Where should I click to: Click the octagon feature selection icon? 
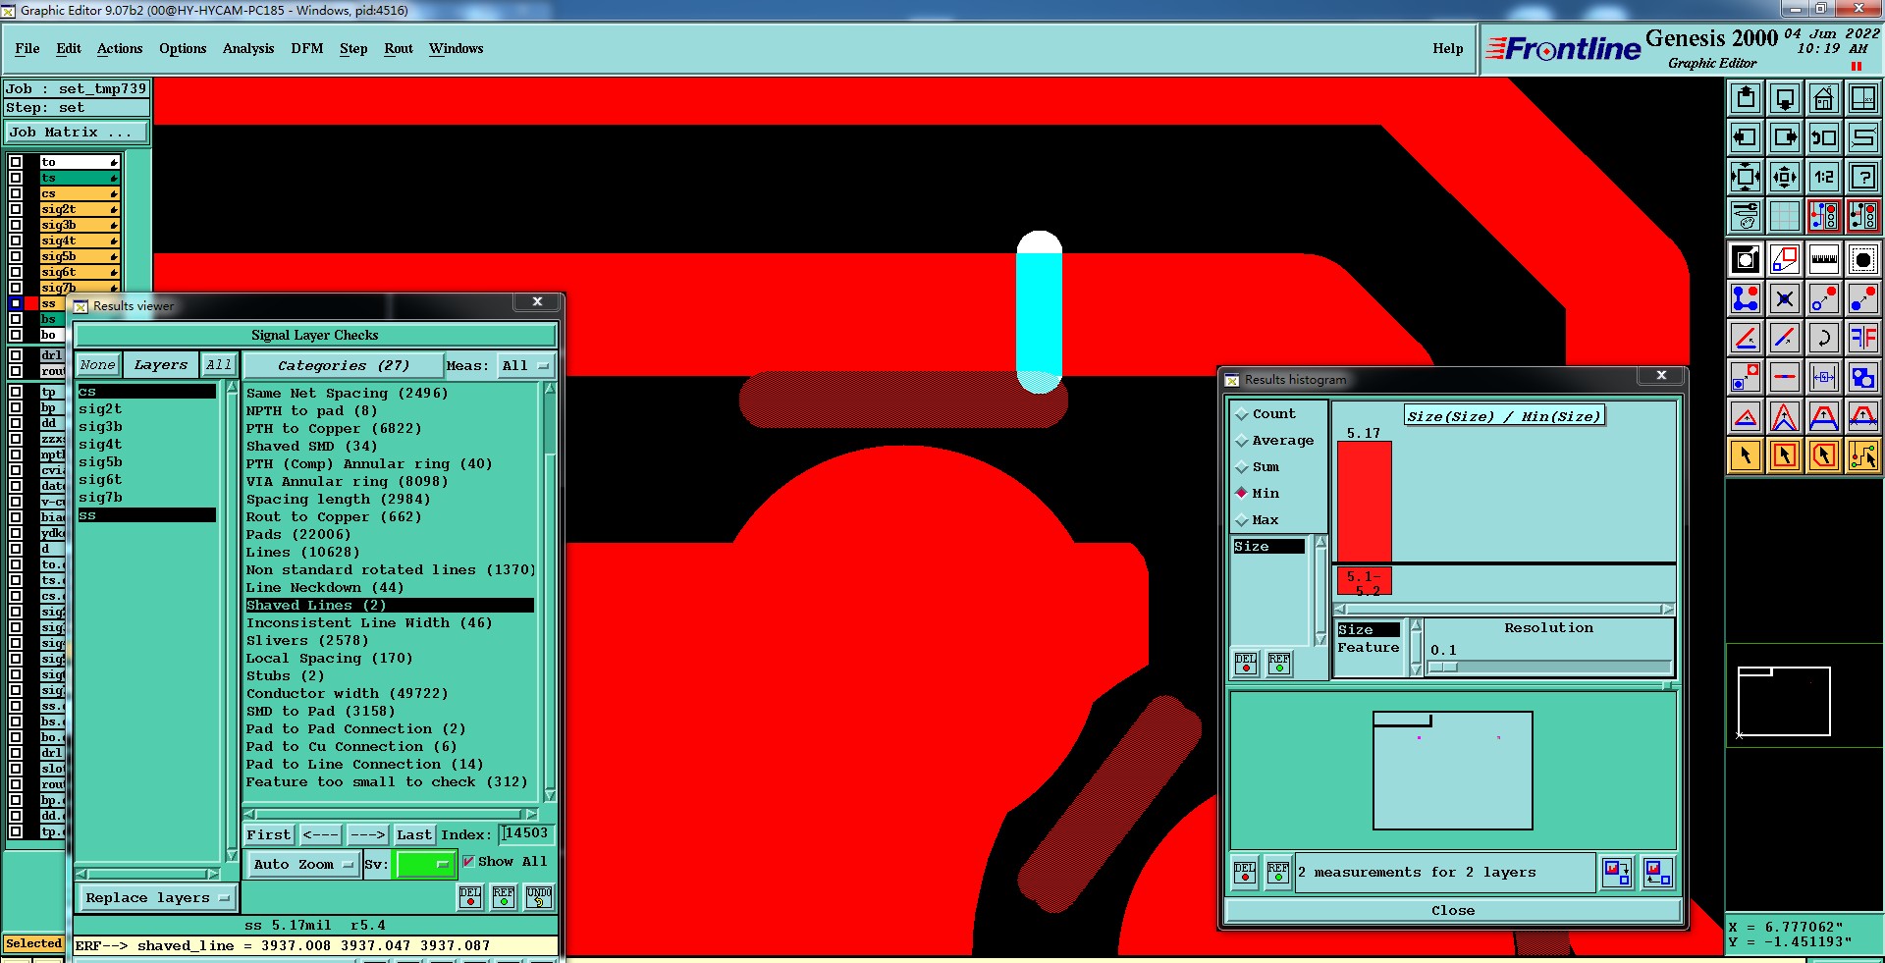(x=1862, y=259)
